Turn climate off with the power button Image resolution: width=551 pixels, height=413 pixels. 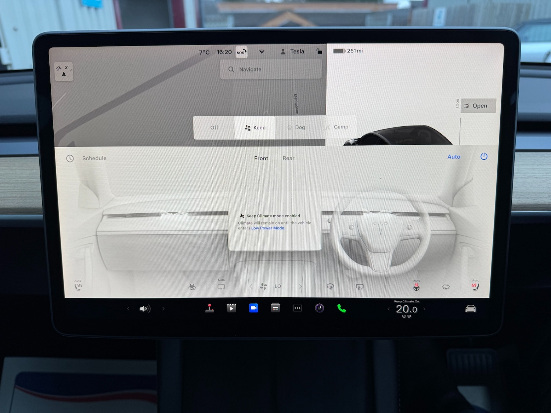click(484, 156)
